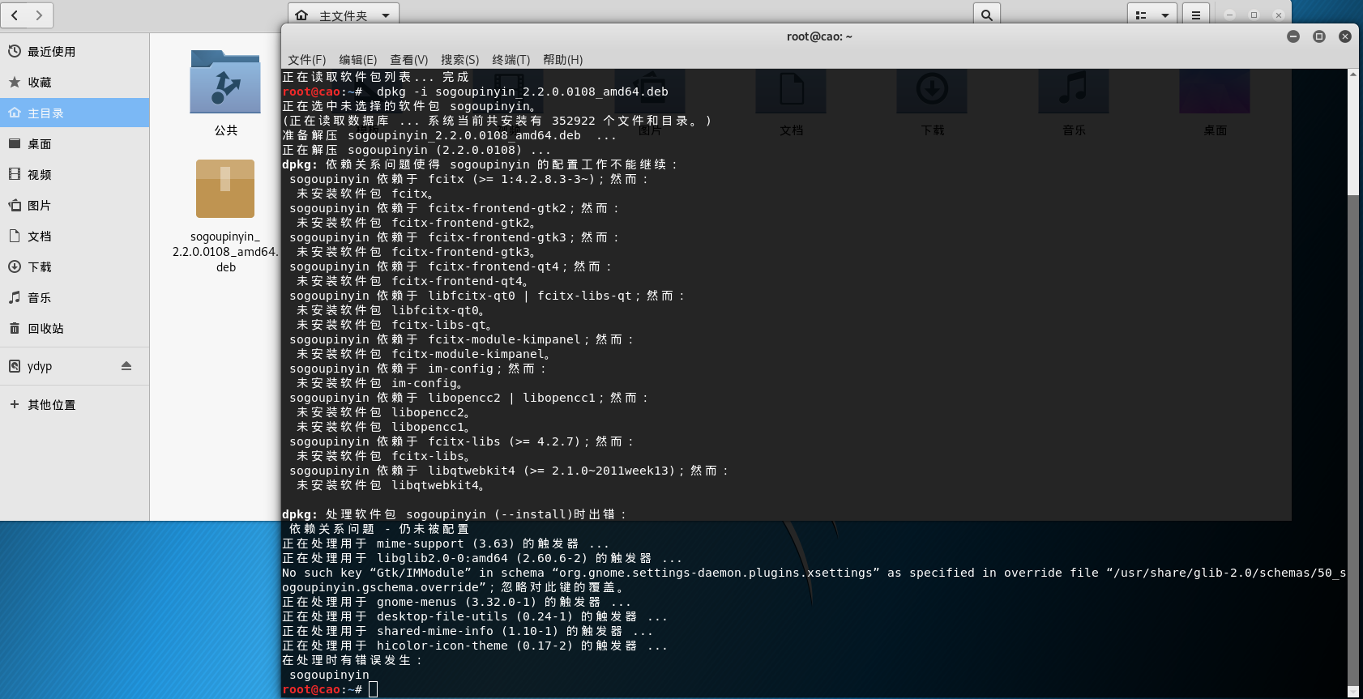This screenshot has height=699, width=1363.
Task: Open 桌面 in the sidebar
Action: point(75,144)
